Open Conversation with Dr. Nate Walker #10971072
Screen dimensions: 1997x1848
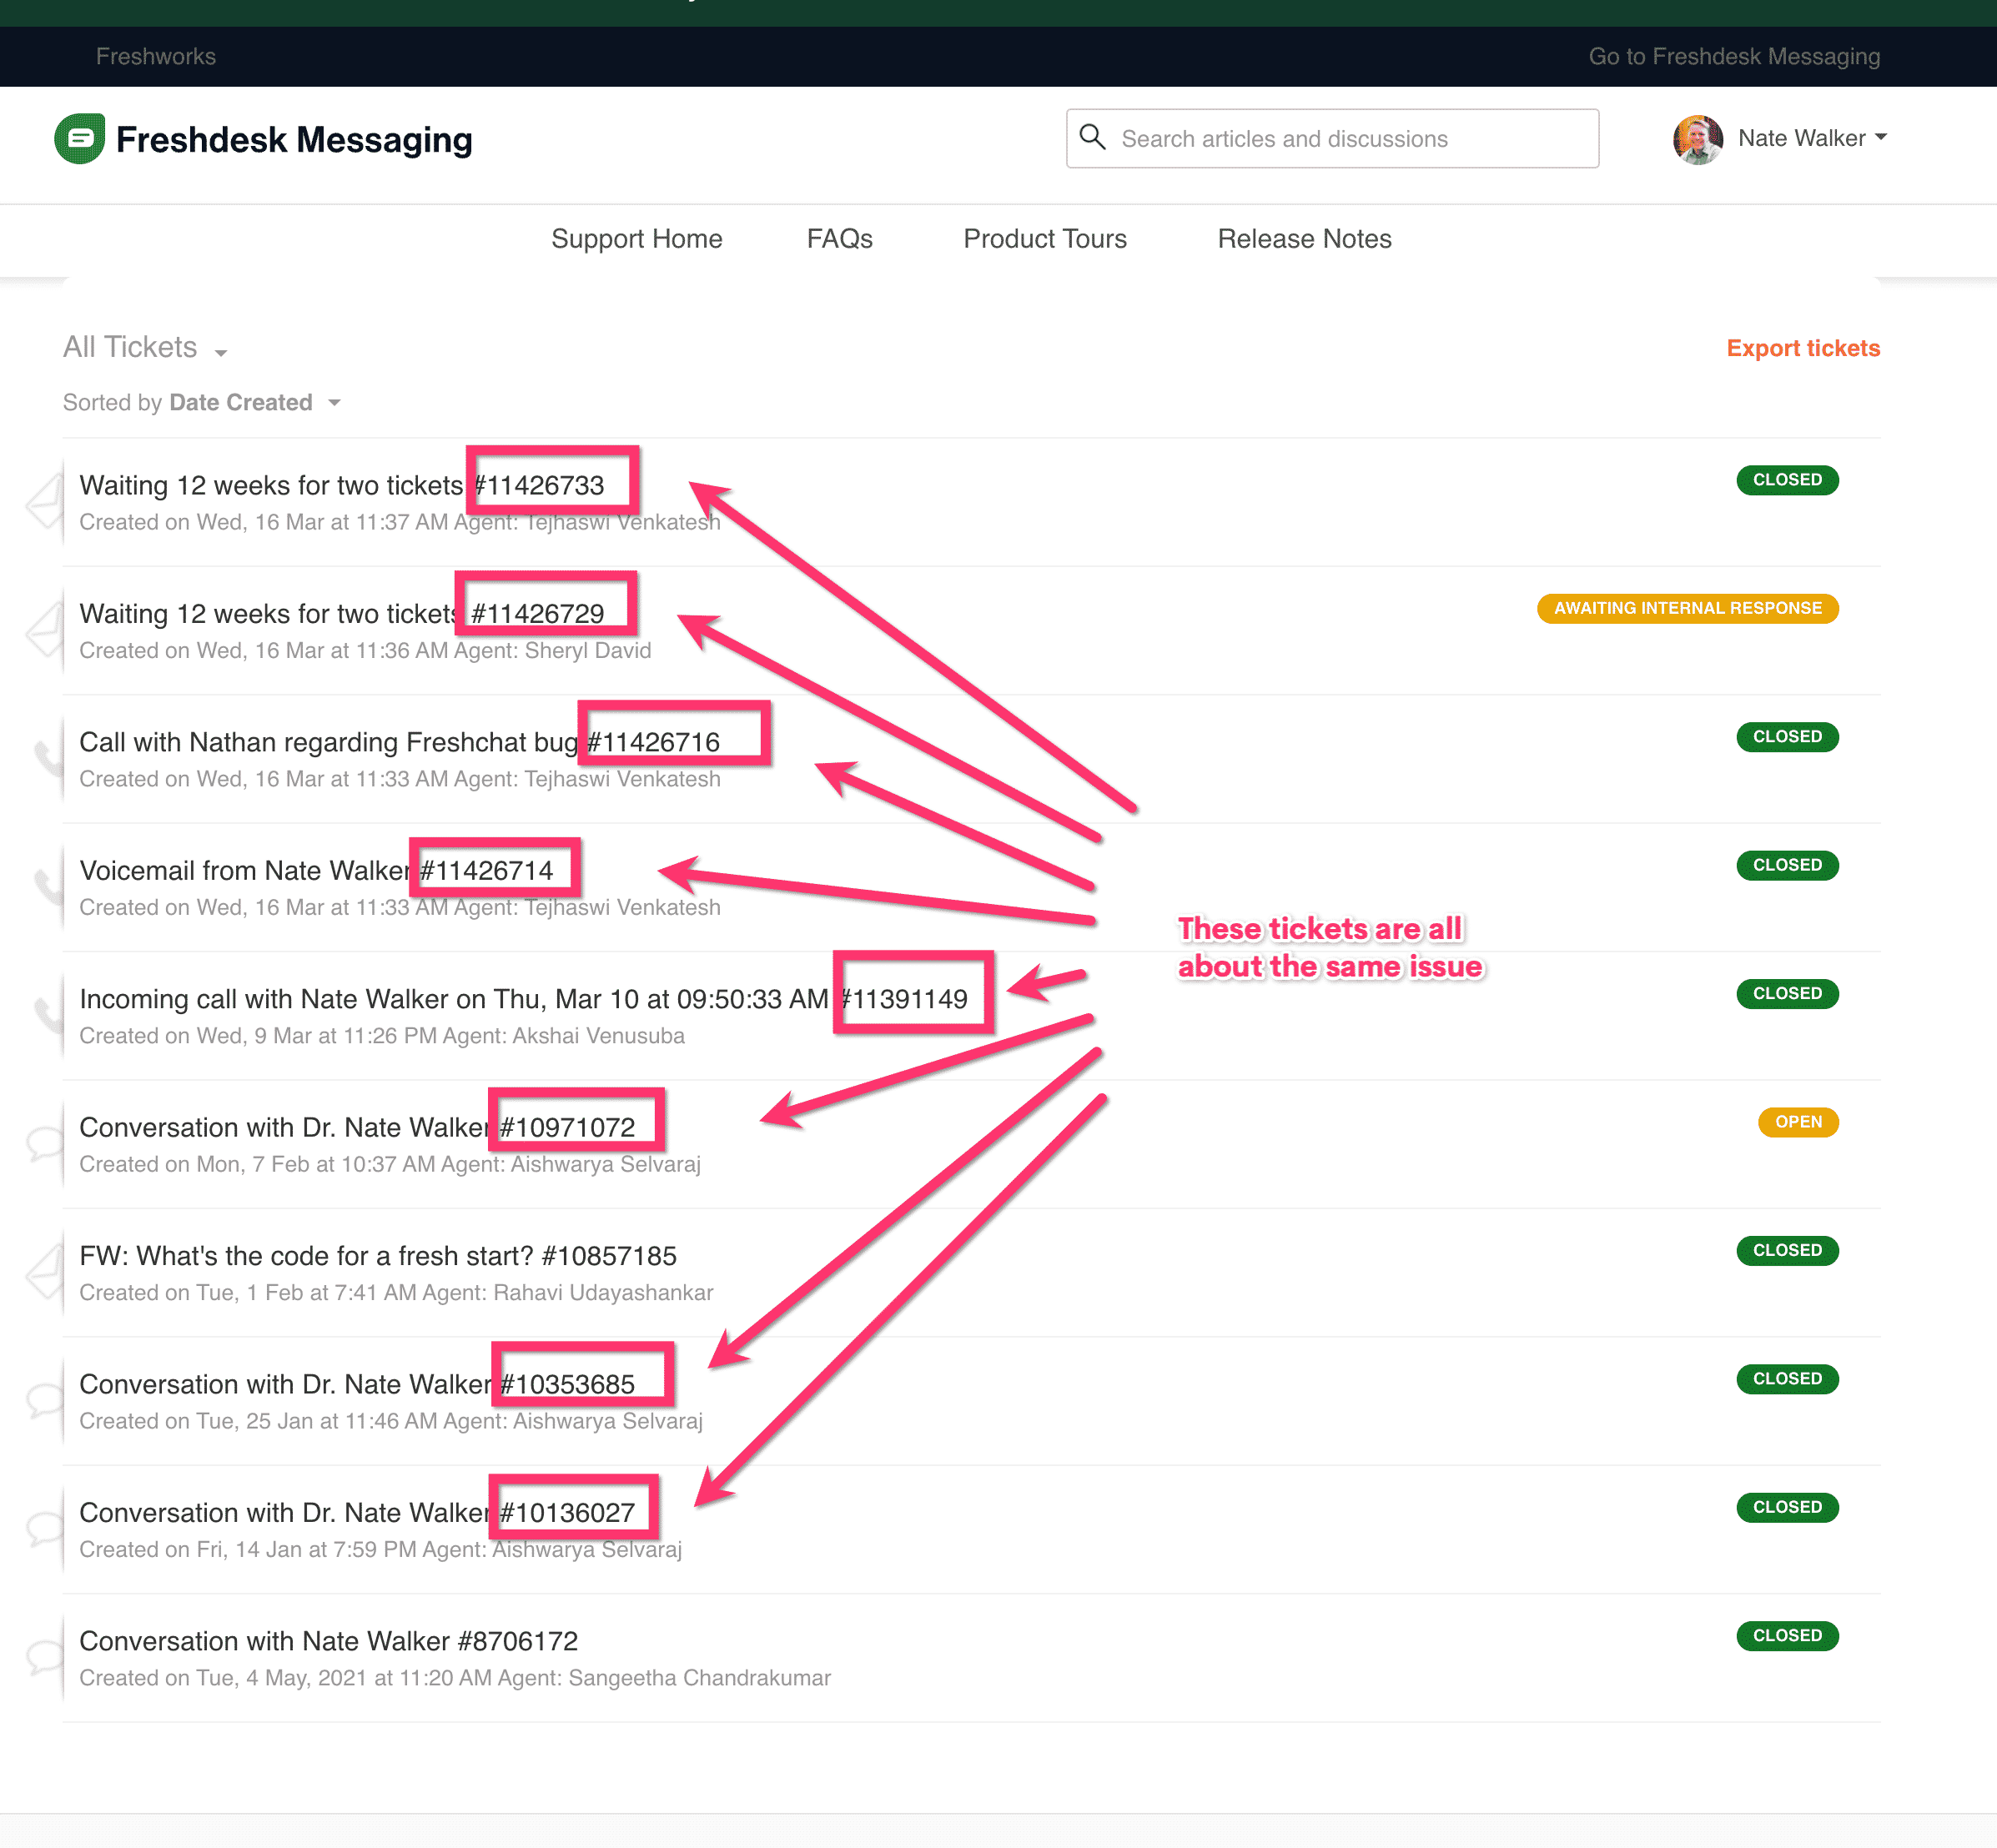357,1127
